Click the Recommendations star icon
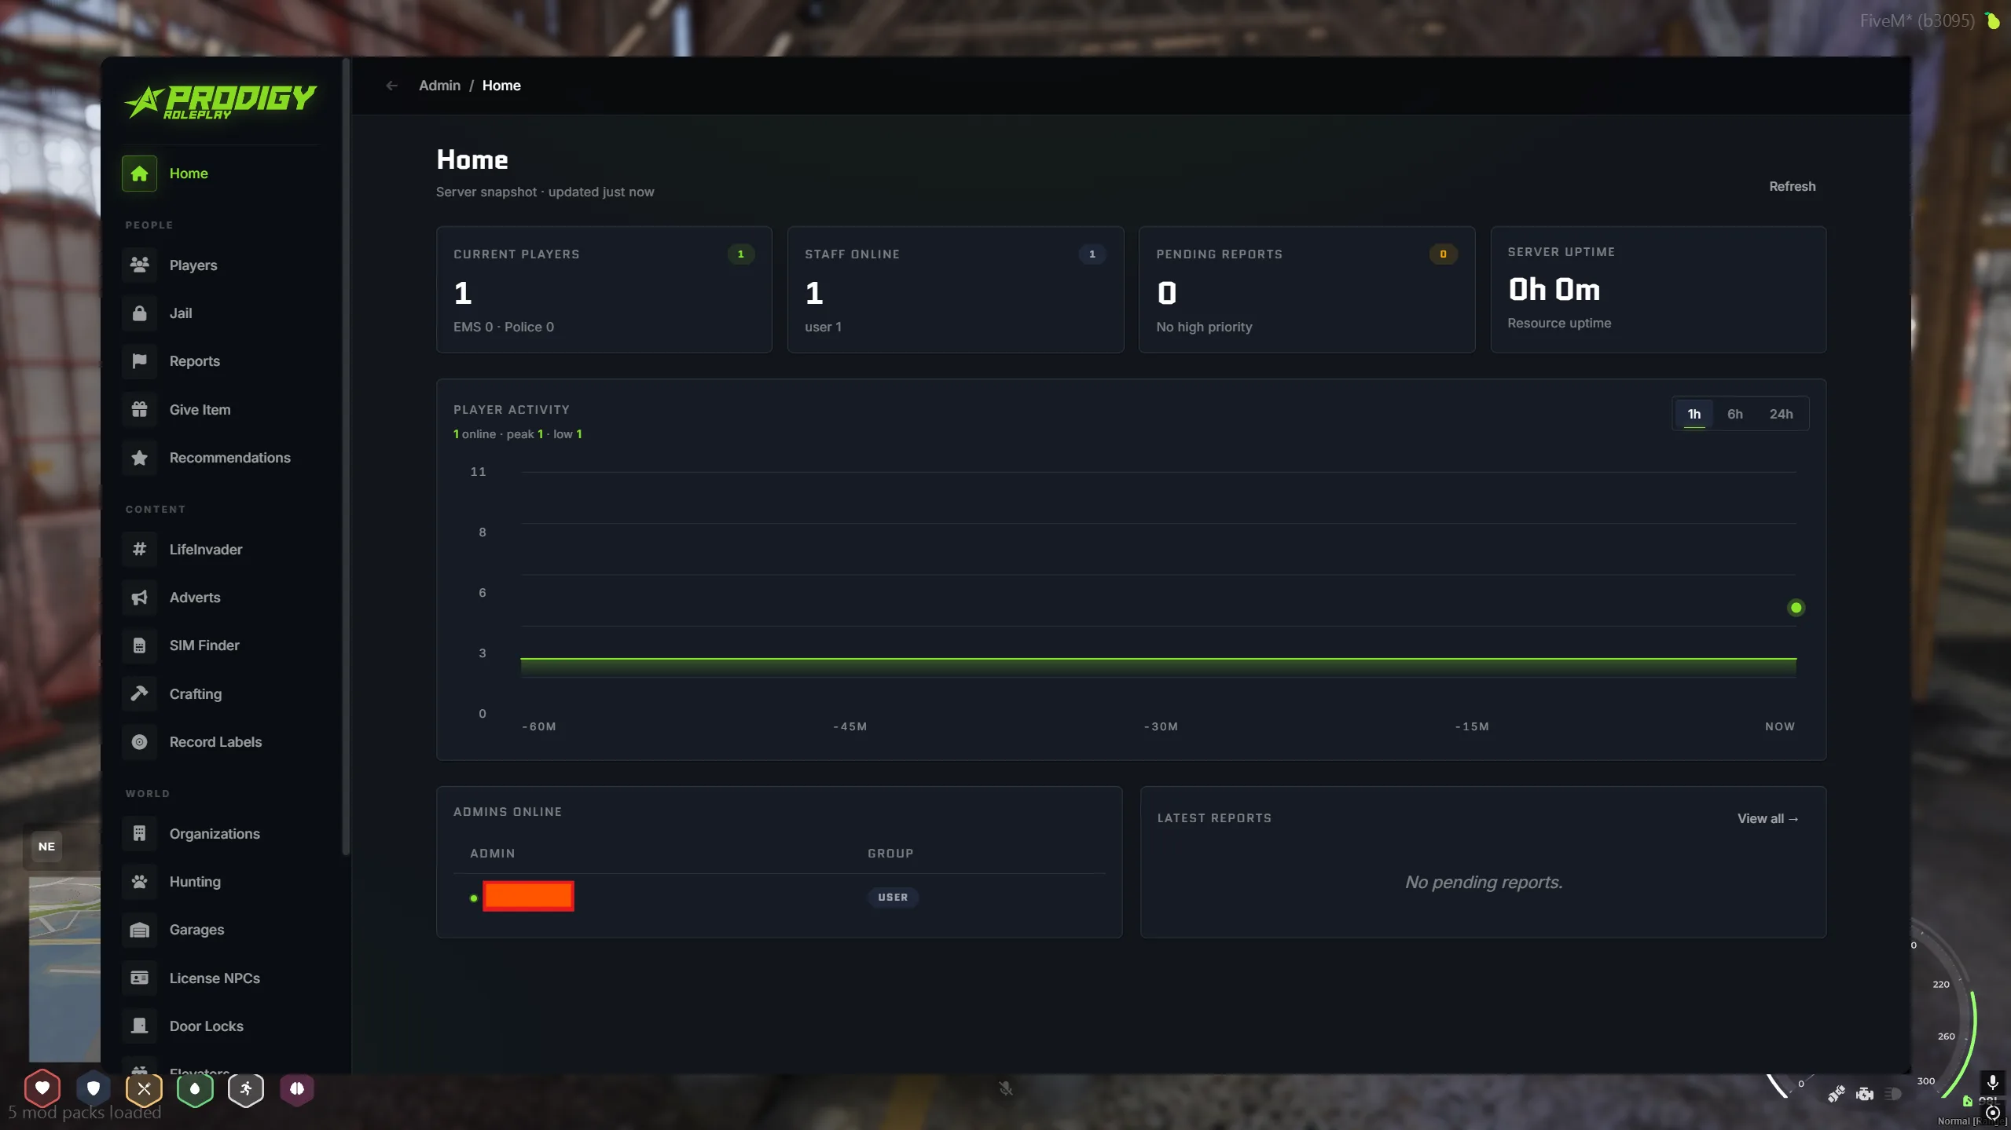Viewport: 2011px width, 1130px height. [139, 458]
